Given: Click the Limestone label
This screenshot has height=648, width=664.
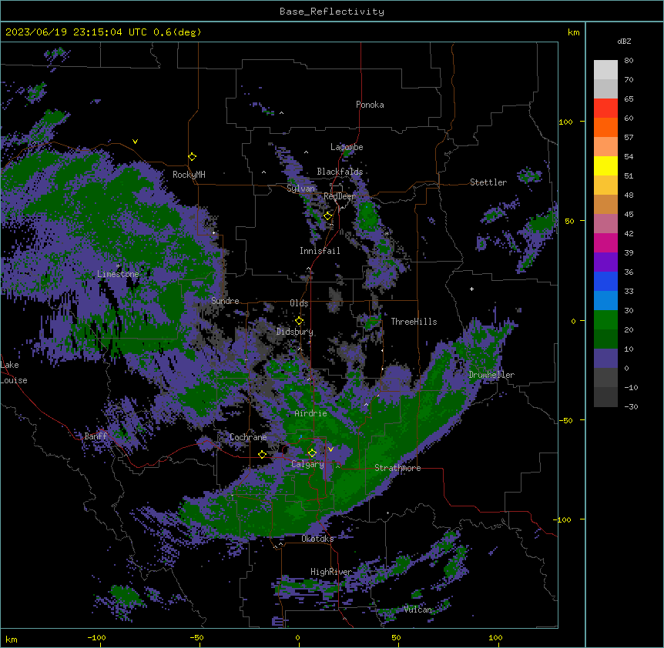Looking at the screenshot, I should 118,274.
